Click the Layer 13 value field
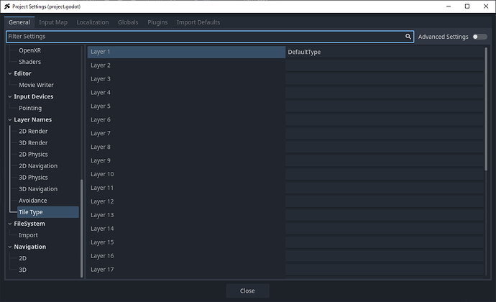This screenshot has width=496, height=302. coord(385,215)
